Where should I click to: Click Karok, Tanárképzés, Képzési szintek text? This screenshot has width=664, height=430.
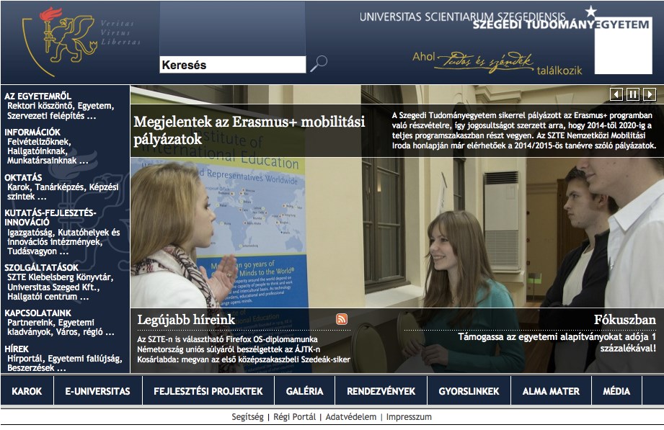click(x=63, y=192)
